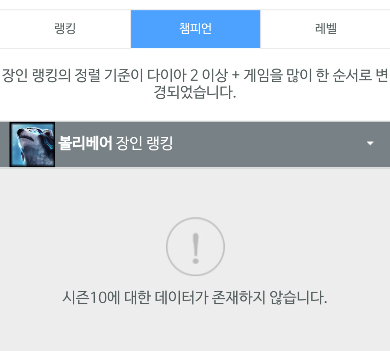Viewport: 390px width, 351px height.
Task: Click the notice about 다이아 2 이상 sorting
Action: coord(195,84)
